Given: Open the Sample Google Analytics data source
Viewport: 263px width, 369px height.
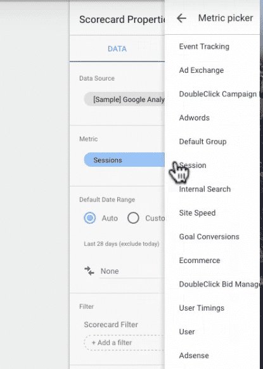Looking at the screenshot, I should click(124, 100).
